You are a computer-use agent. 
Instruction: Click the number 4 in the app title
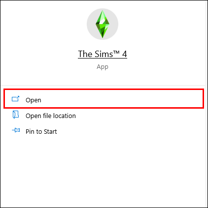125,54
